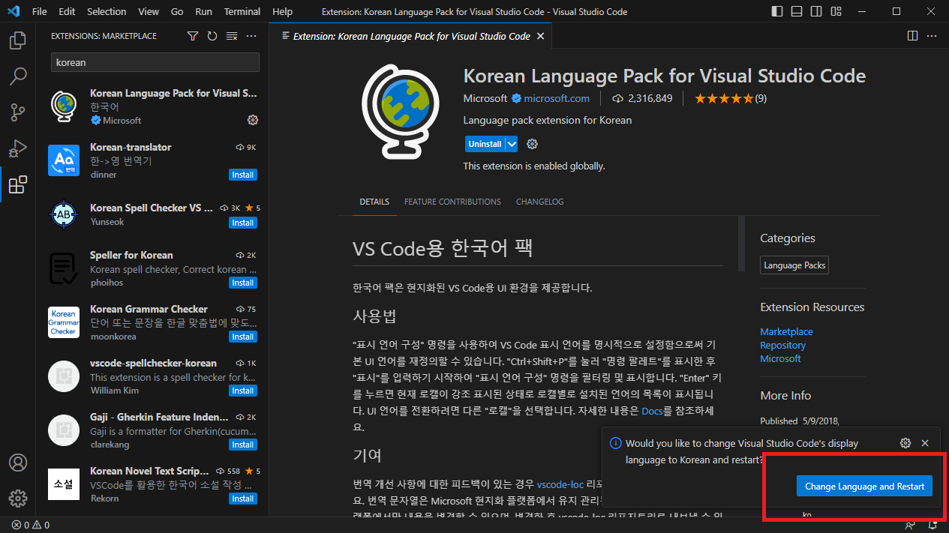
Task: Switch to the CHANGELOG tab
Action: [539, 202]
